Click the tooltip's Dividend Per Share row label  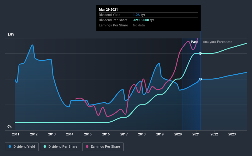(113, 20)
